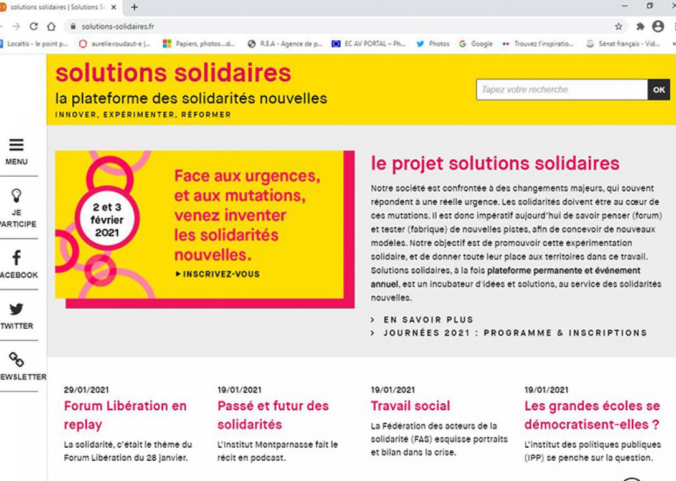
Task: Open the Facebook sidebar icon
Action: pos(16,258)
